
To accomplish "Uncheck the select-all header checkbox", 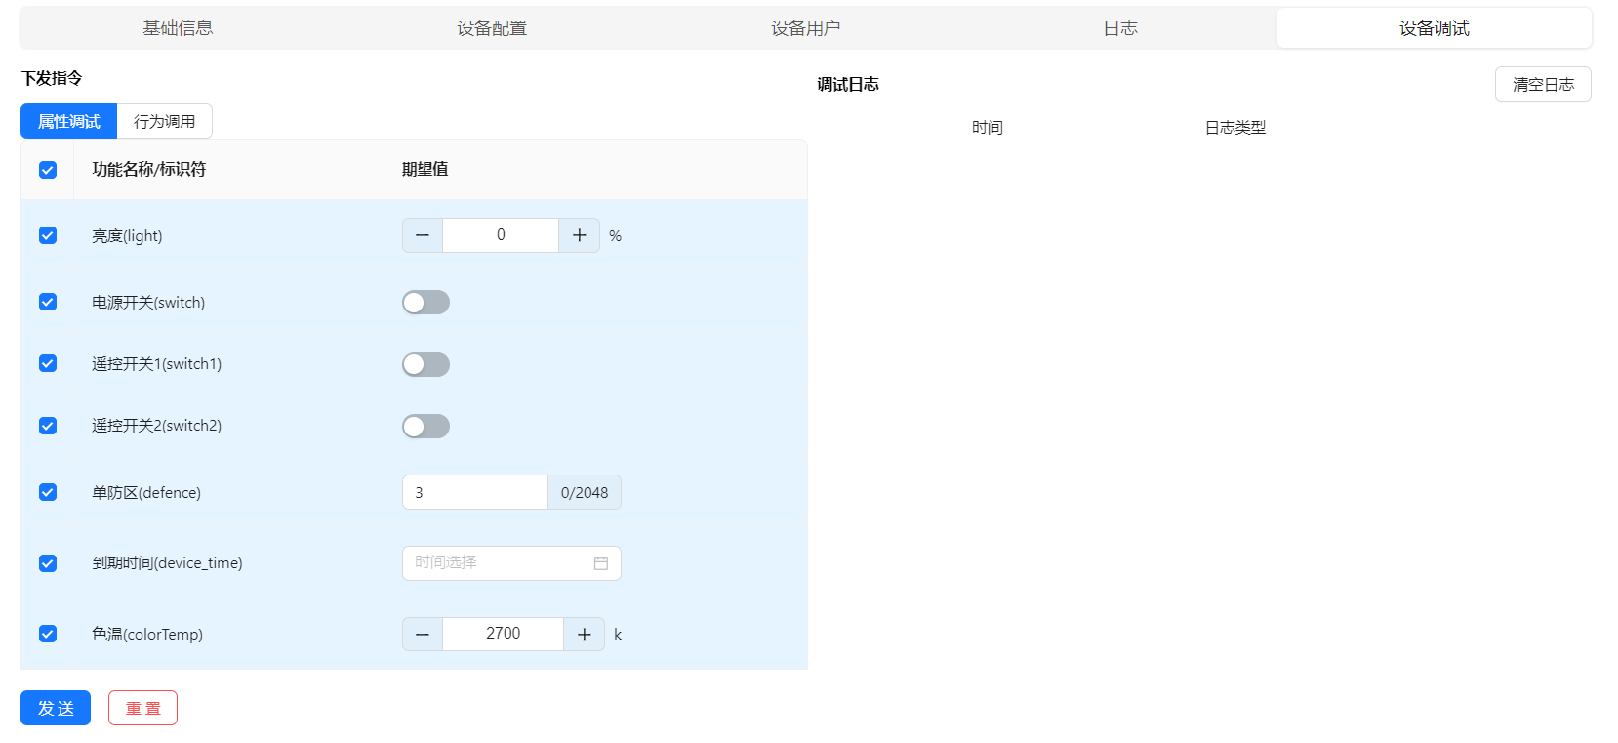I will 48,170.
